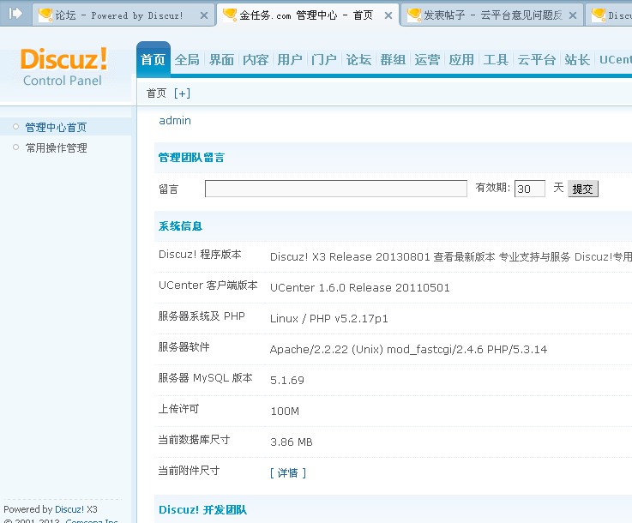Click the 服务器系统及 PHP row label
Screen dimensions: 632x523
202,316
